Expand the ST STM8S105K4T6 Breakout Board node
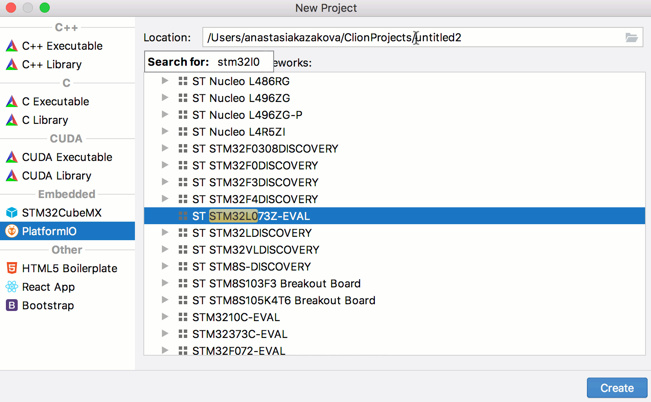 click(x=165, y=300)
